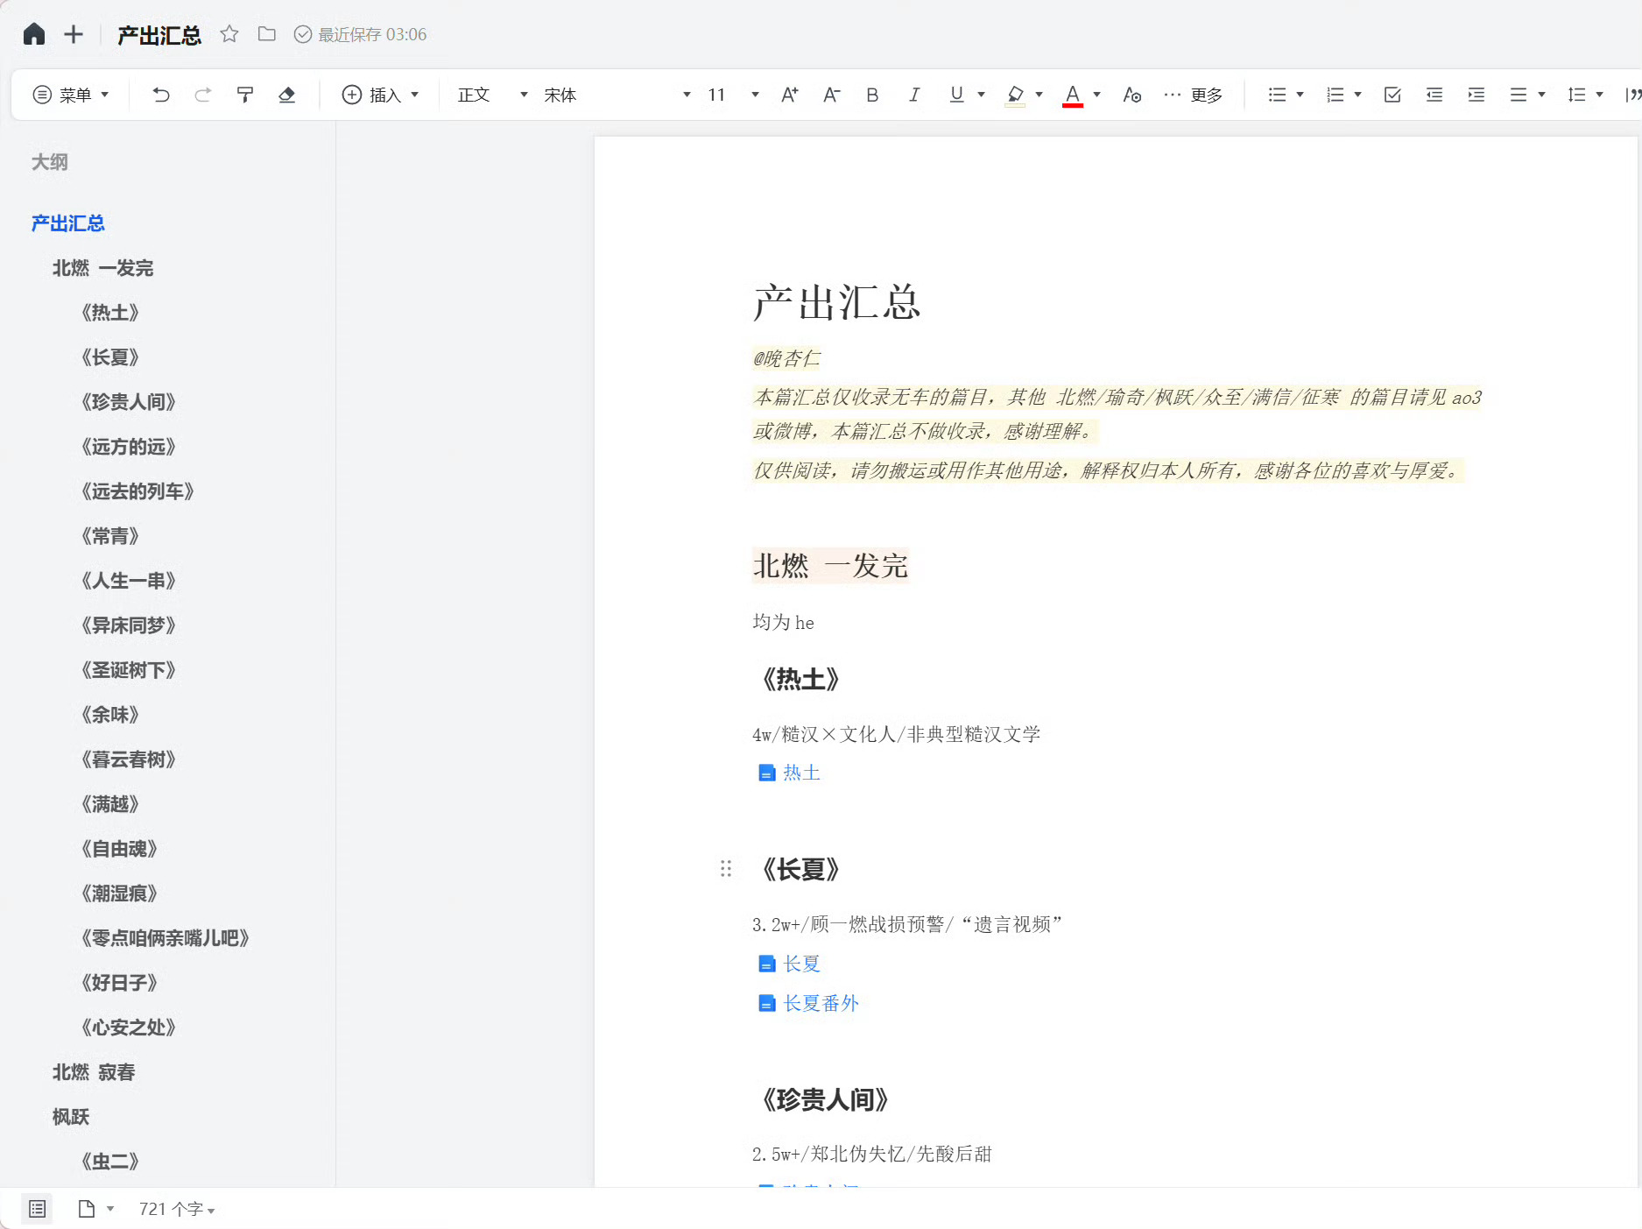Open the 正文 paragraph style dropdown
Screen dimensions: 1642x1229
(x=493, y=95)
